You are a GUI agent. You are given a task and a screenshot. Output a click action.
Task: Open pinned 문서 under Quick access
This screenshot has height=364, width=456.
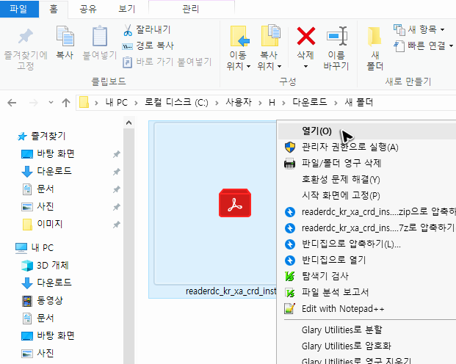point(38,189)
